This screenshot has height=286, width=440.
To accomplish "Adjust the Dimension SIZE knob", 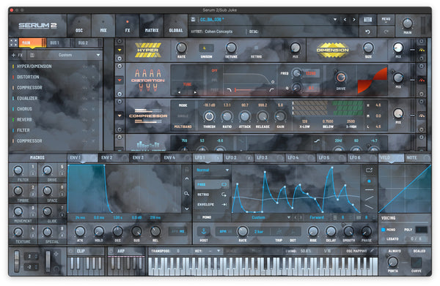I will pyautogui.click(x=368, y=48).
